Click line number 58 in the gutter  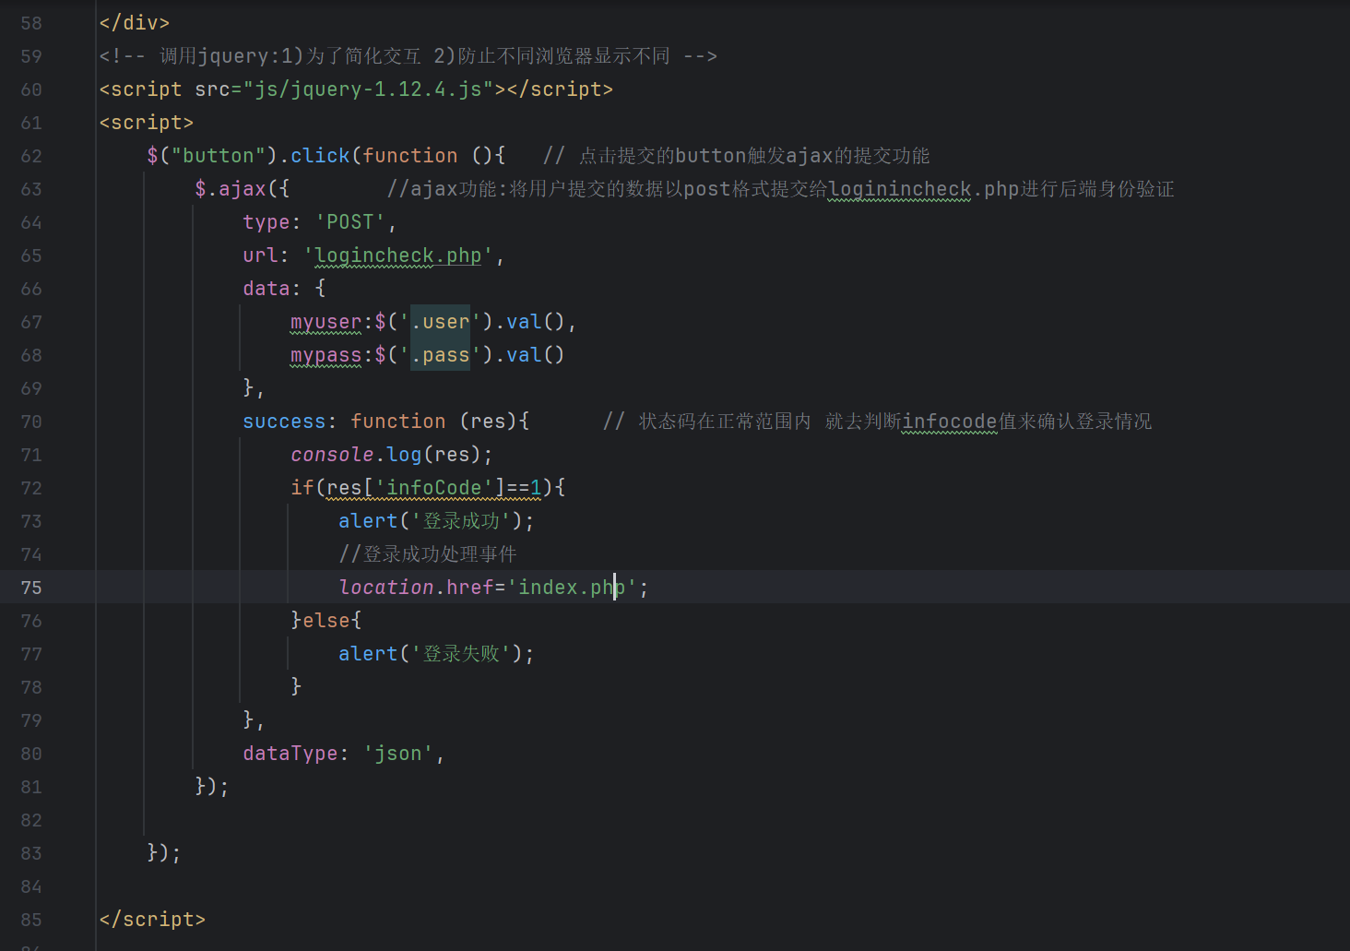point(31,23)
